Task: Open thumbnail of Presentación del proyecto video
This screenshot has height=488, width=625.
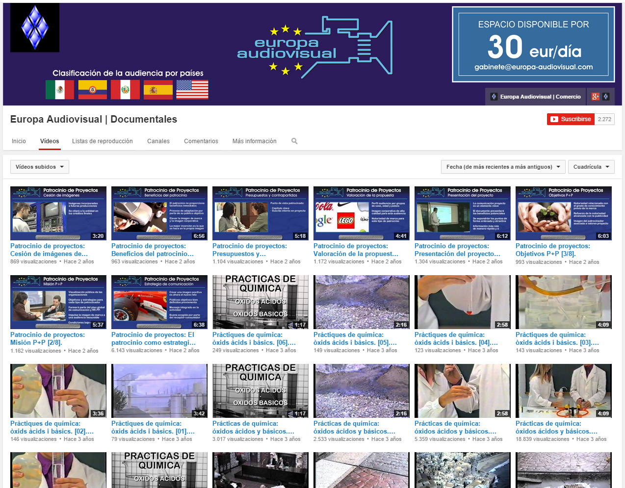Action: [463, 213]
